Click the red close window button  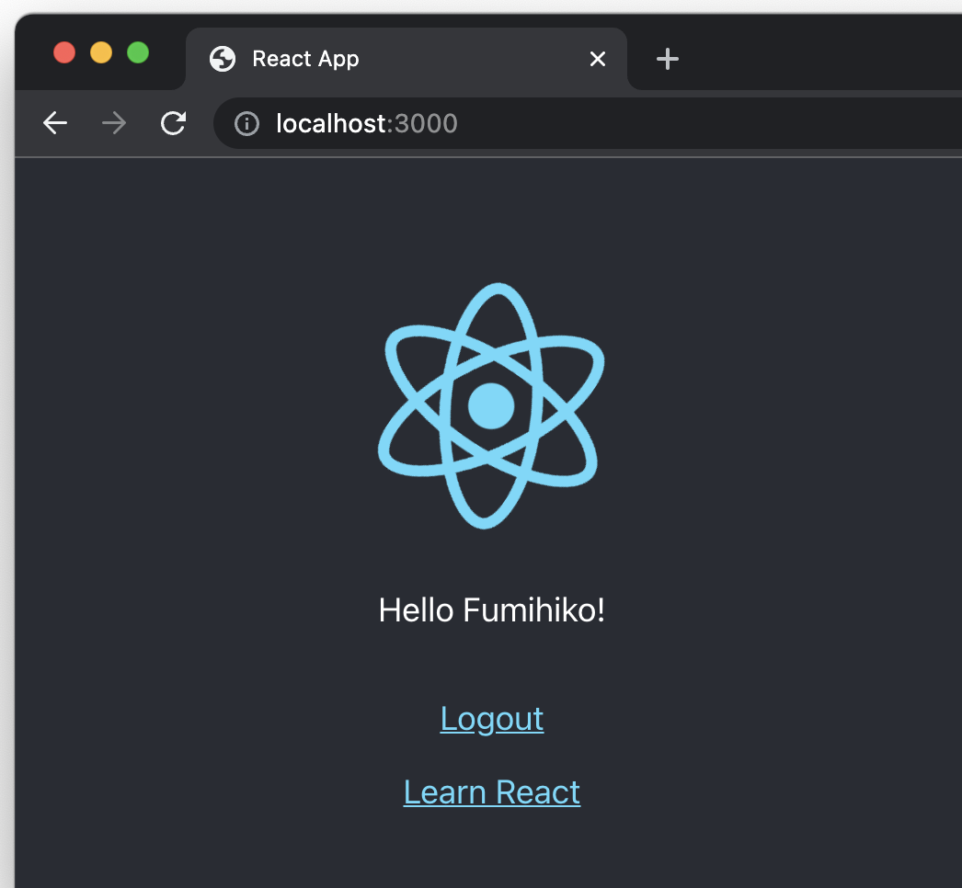click(x=64, y=52)
